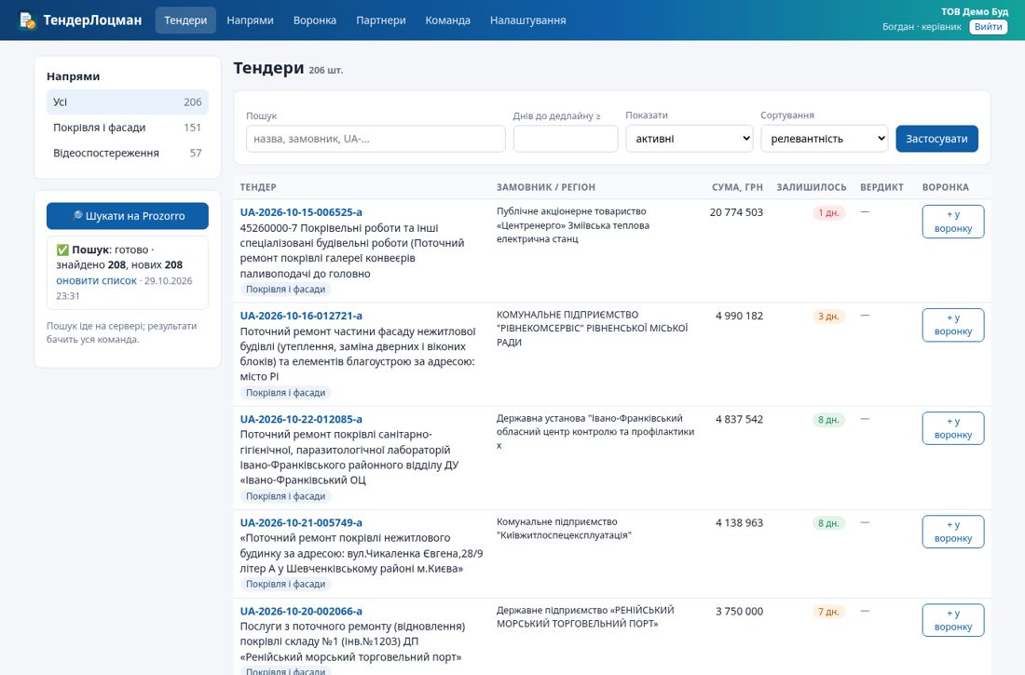Open the Команда page

point(448,20)
